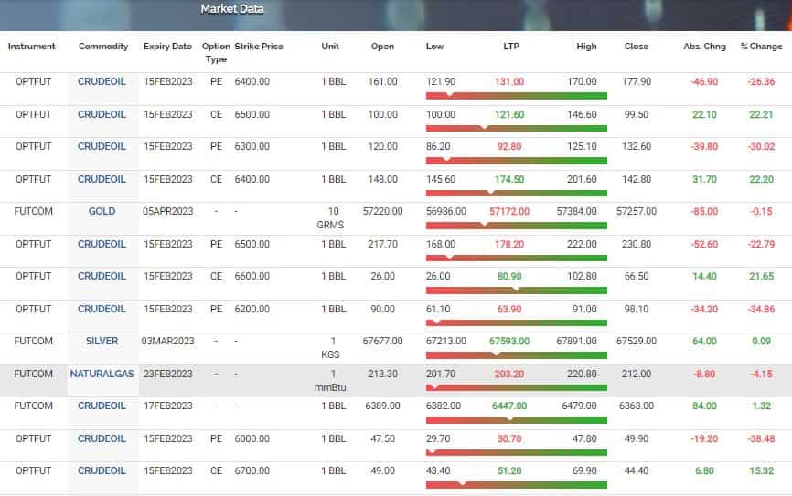This screenshot has width=792, height=496.
Task: Open CRUDEOIL link for PE 6200.00 strike
Action: [x=102, y=309]
